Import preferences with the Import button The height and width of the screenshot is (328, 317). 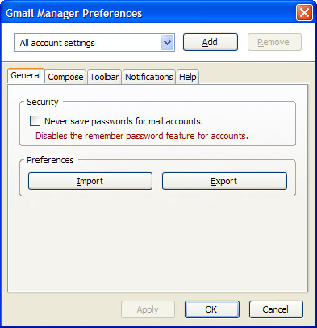click(90, 181)
